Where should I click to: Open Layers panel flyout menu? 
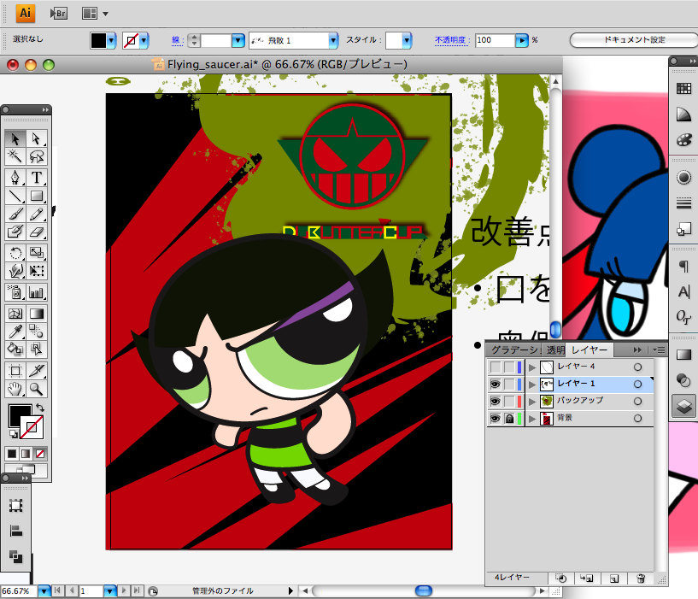click(659, 350)
